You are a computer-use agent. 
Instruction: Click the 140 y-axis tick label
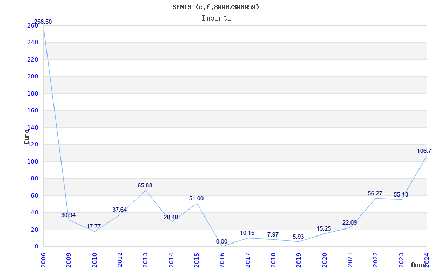click(32, 128)
